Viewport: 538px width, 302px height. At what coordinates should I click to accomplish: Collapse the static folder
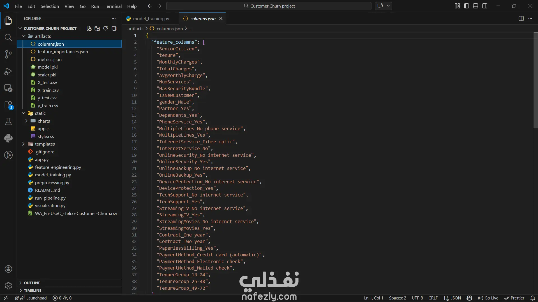tap(24, 113)
